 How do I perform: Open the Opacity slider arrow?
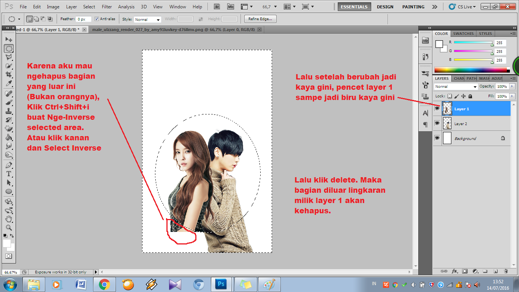(512, 86)
